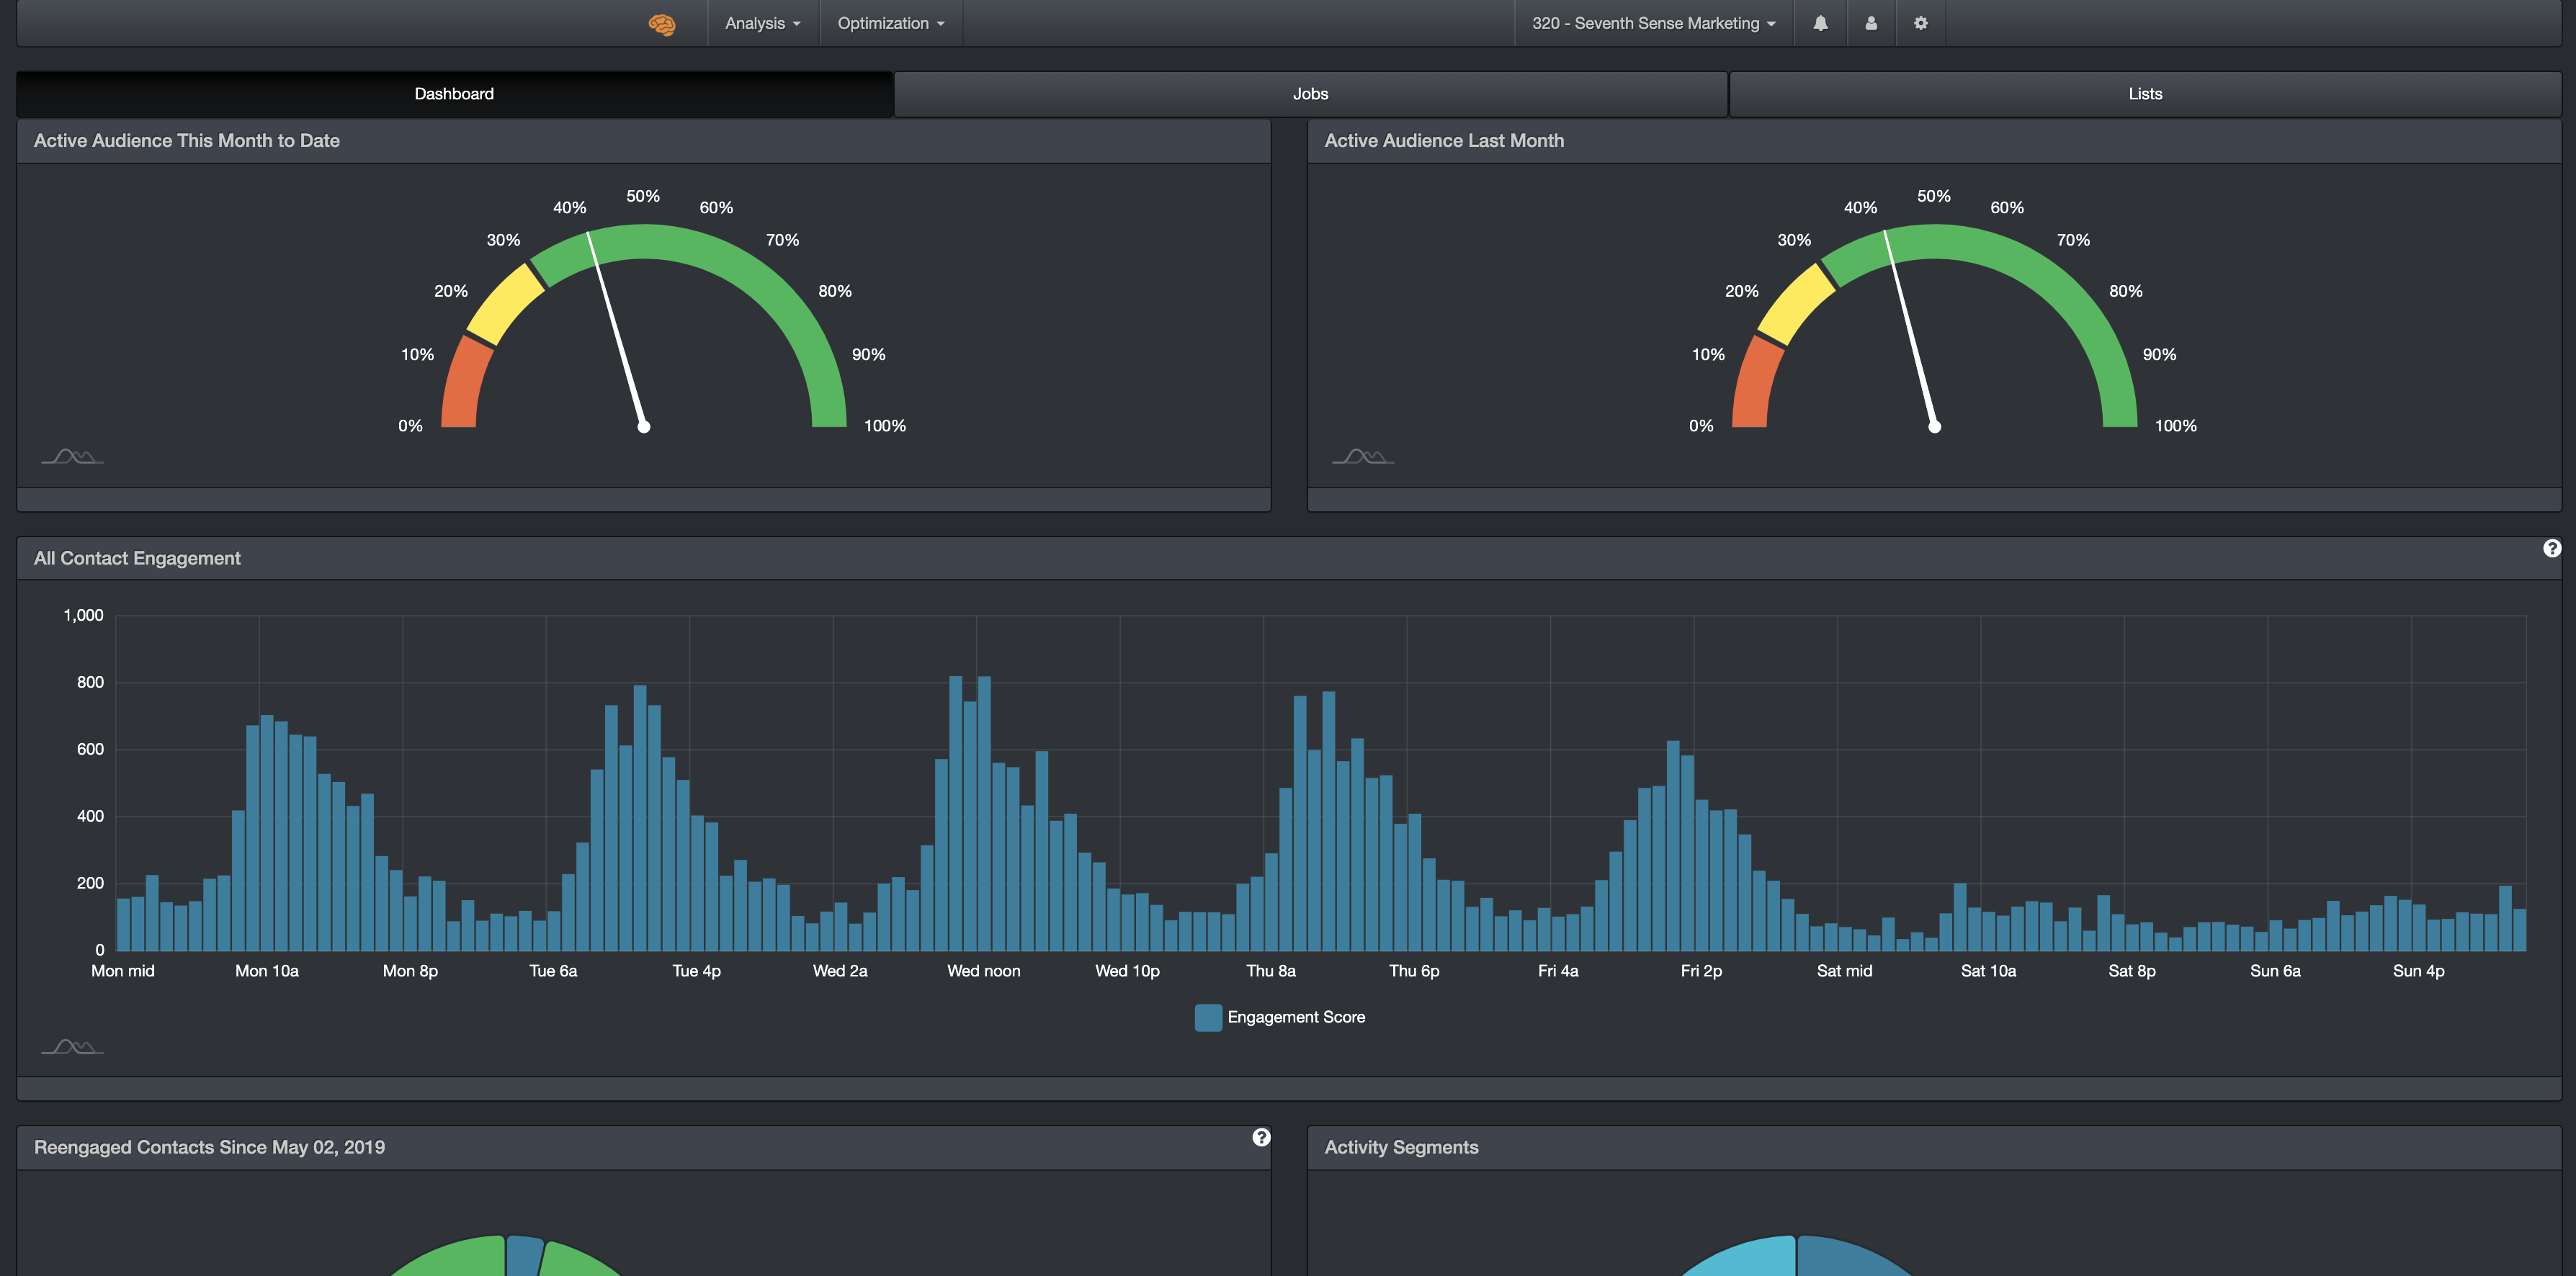Click the help icon on All Contact Engagement
The height and width of the screenshot is (1276, 2576).
[2552, 548]
